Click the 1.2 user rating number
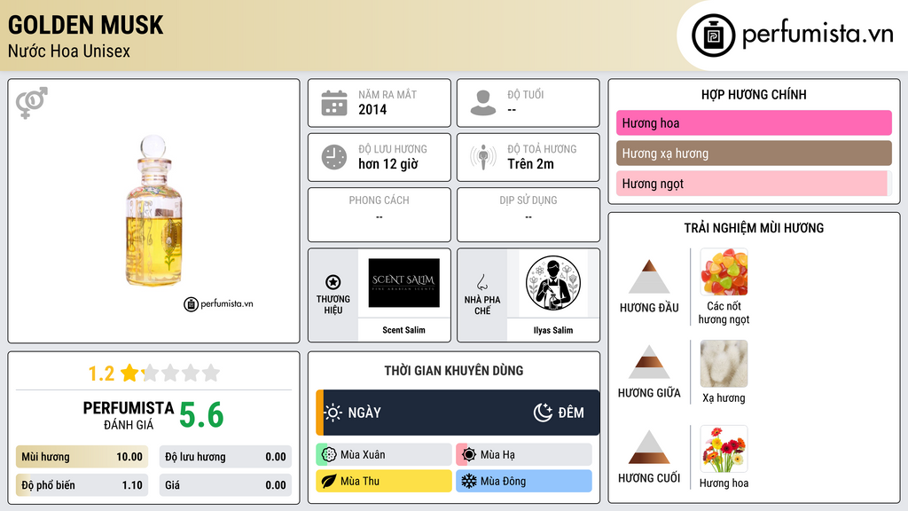This screenshot has width=908, height=511. 101,373
